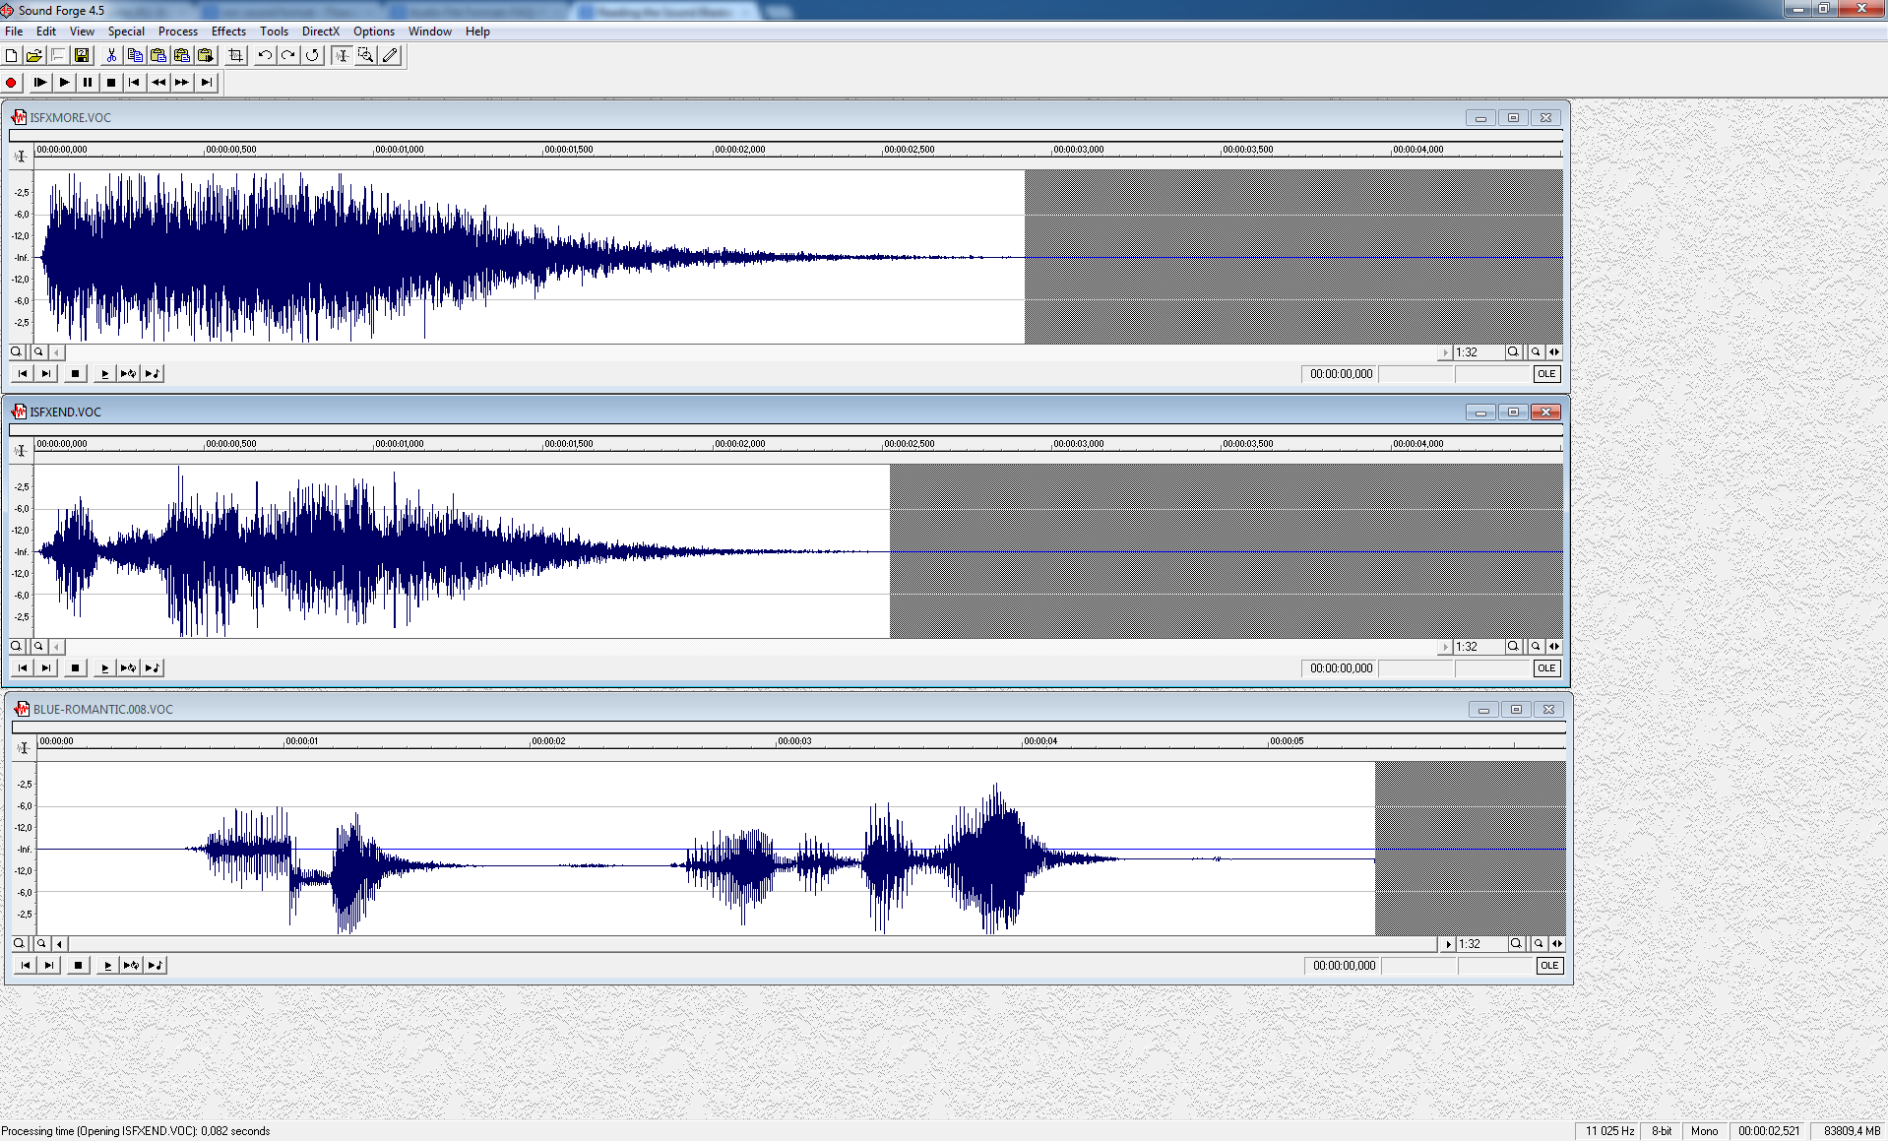Open the DirectX menu
Screen dimensions: 1888x1141
[320, 32]
